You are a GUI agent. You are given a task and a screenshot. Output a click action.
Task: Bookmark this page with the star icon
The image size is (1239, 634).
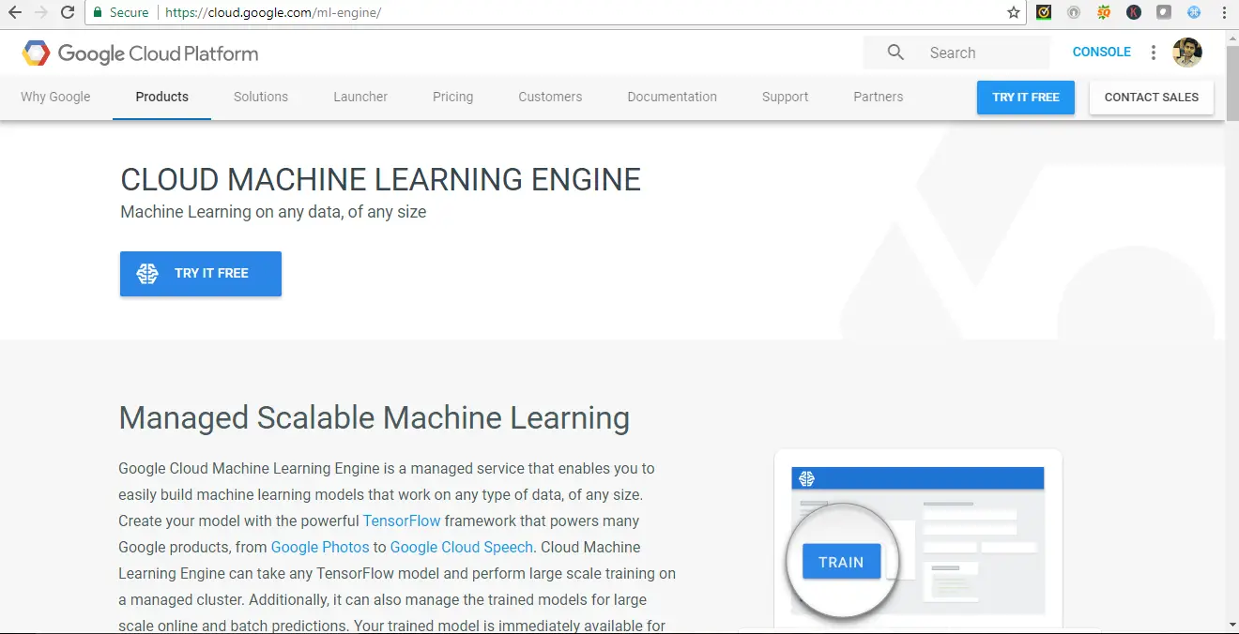[x=1014, y=12]
